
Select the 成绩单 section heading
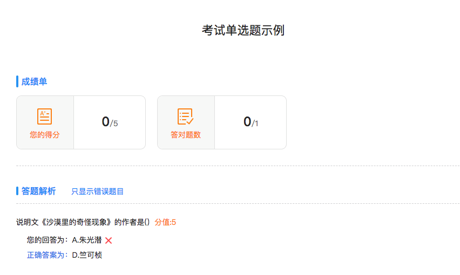[35, 81]
